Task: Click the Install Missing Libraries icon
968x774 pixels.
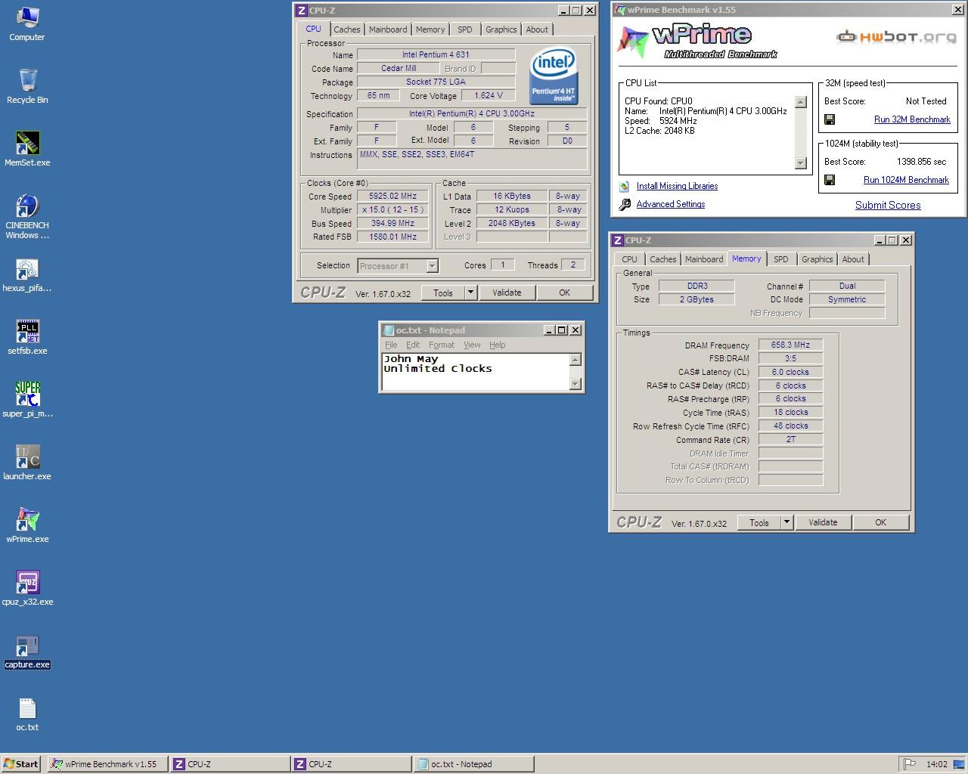Action: (x=624, y=186)
